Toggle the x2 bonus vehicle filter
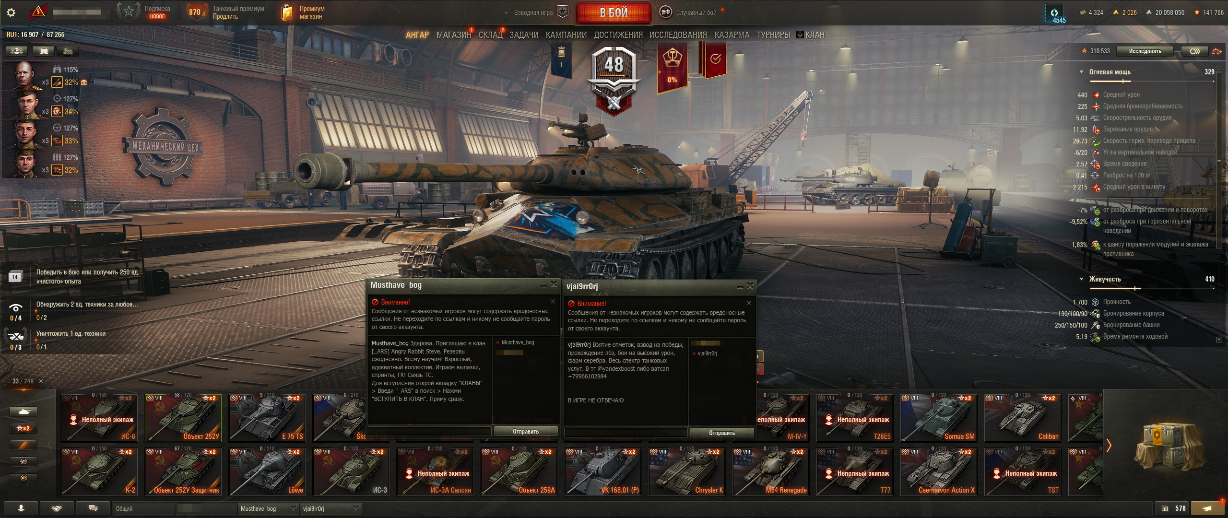This screenshot has height=518, width=1228. click(23, 428)
